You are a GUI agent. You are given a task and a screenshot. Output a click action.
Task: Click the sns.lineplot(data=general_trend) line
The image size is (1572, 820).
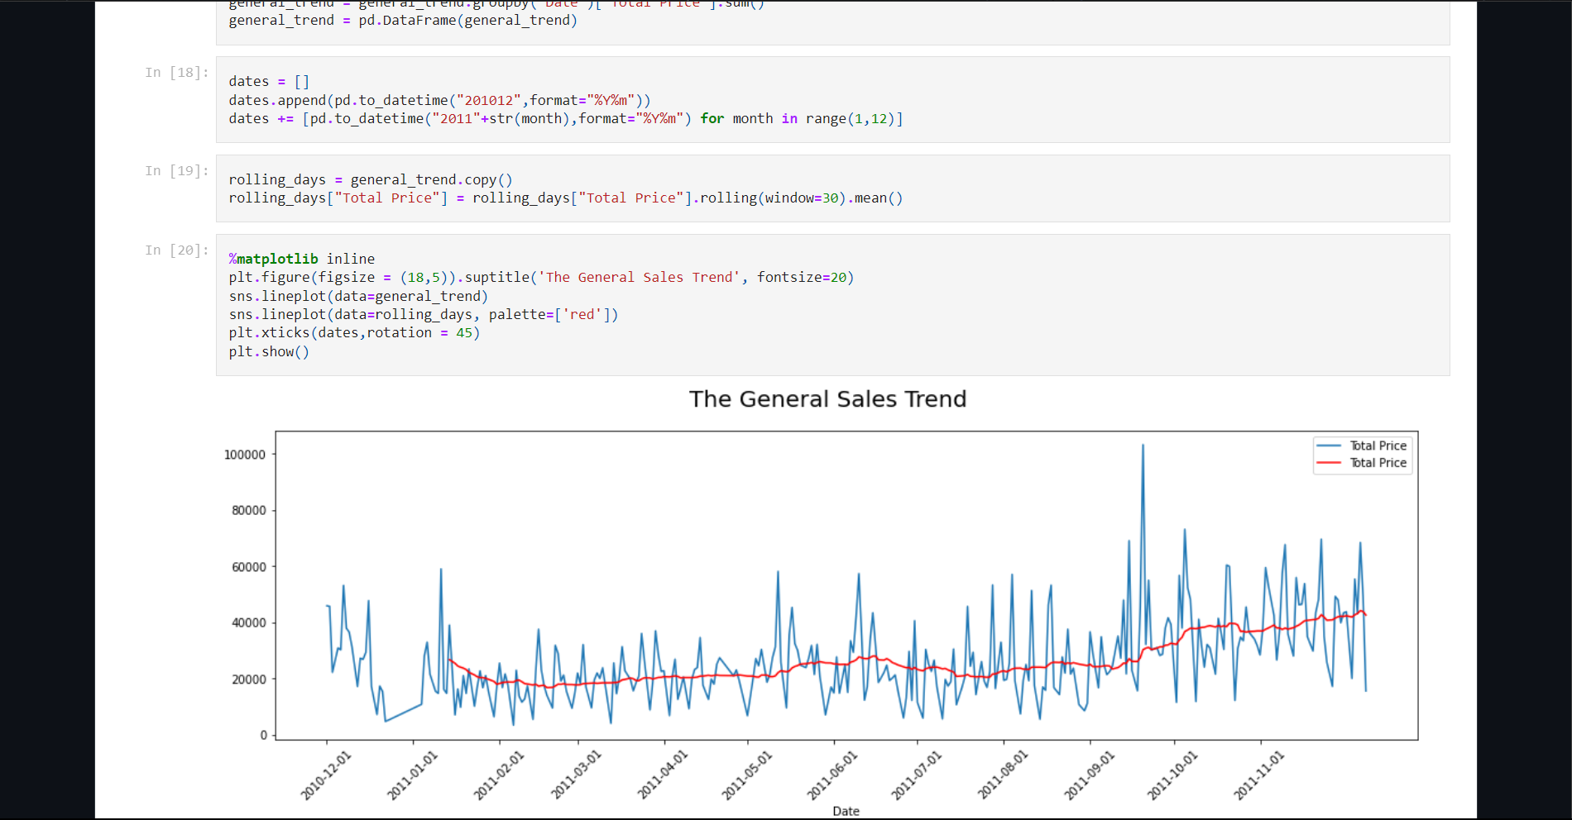coord(358,297)
